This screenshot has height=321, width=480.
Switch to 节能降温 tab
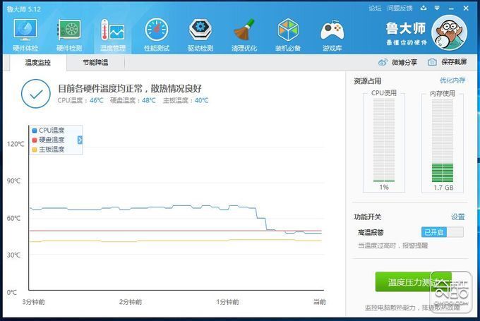click(x=95, y=63)
